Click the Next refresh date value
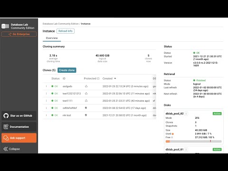This screenshot has width=228, height=171. [208, 95]
